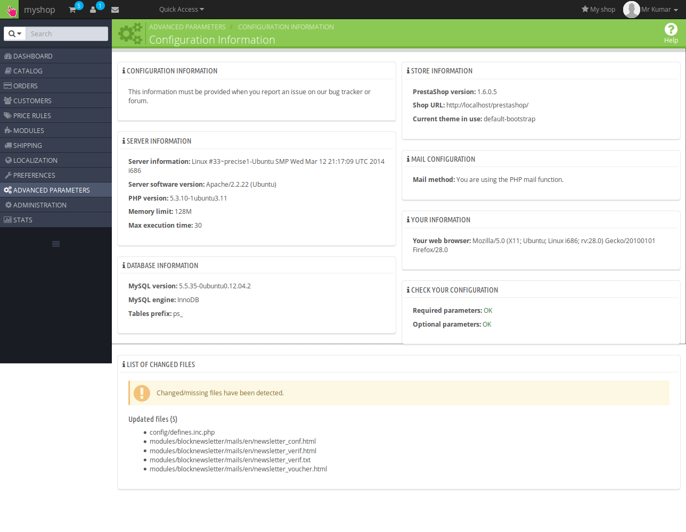
Task: Click the Preferences wrench icon
Action: [x=8, y=175]
